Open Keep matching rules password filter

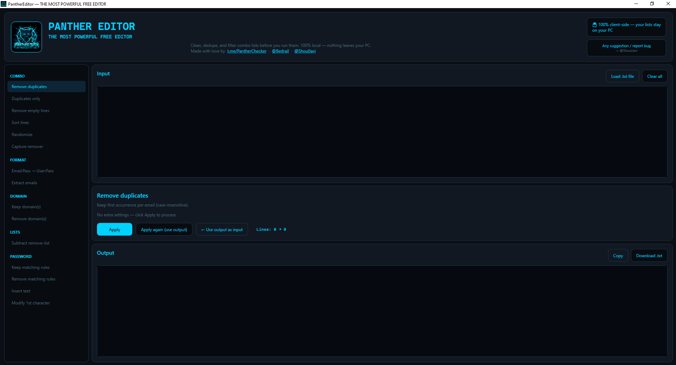tap(47, 267)
